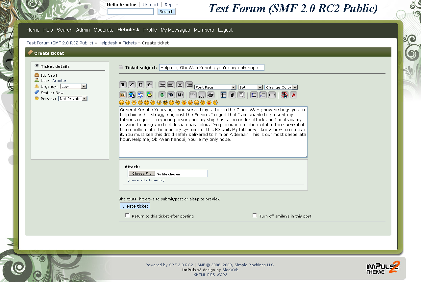The image size is (421, 282).
Task: Open the Unread posts link
Action: tap(150, 5)
